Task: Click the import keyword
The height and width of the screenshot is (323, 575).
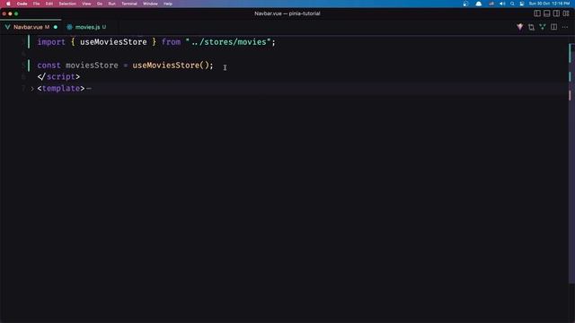Action: tap(51, 42)
